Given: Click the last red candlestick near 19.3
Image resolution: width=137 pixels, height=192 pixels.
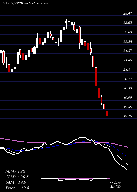Looking at the screenshot, I should [x=107, y=113].
